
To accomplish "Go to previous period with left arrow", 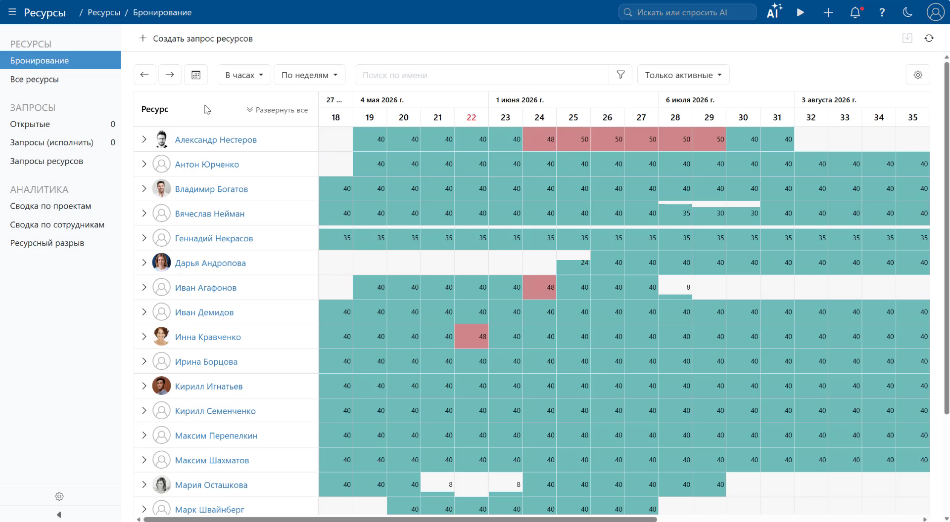I will coord(144,75).
